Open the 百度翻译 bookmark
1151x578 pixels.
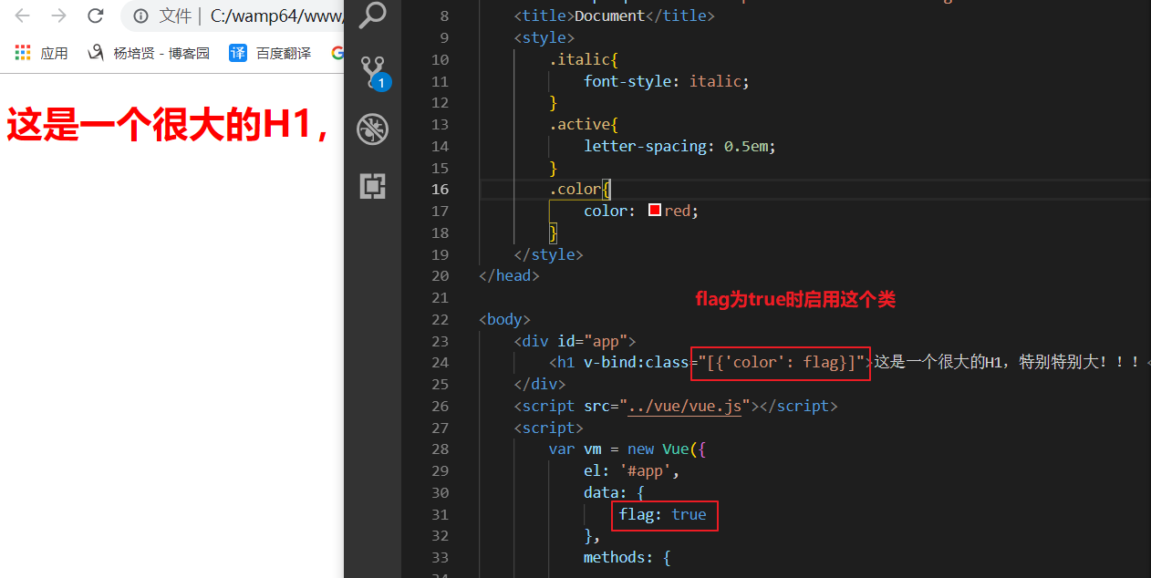pos(270,53)
